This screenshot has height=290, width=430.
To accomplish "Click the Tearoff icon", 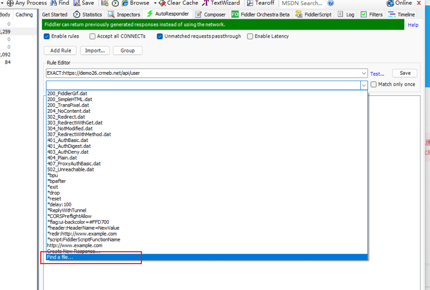I will click(250, 3).
